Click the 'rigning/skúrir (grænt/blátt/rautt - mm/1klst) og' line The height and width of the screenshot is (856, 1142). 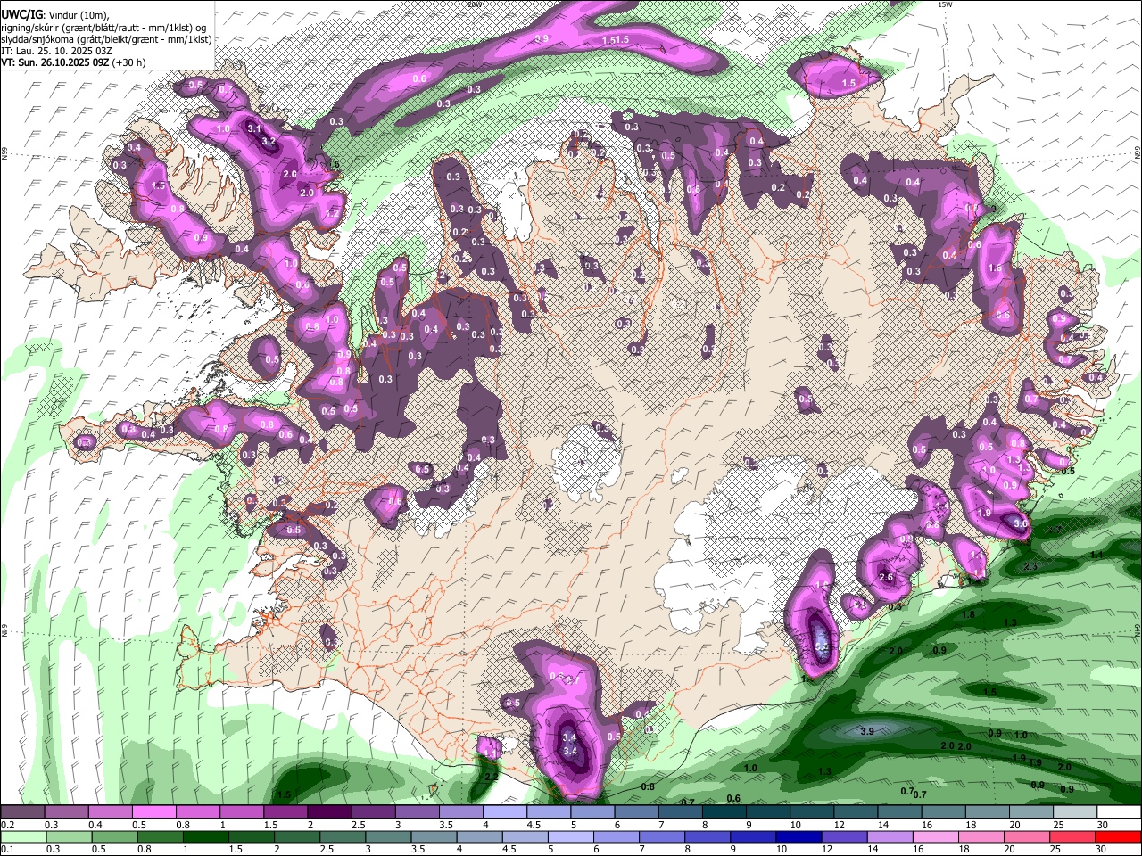tap(103, 28)
